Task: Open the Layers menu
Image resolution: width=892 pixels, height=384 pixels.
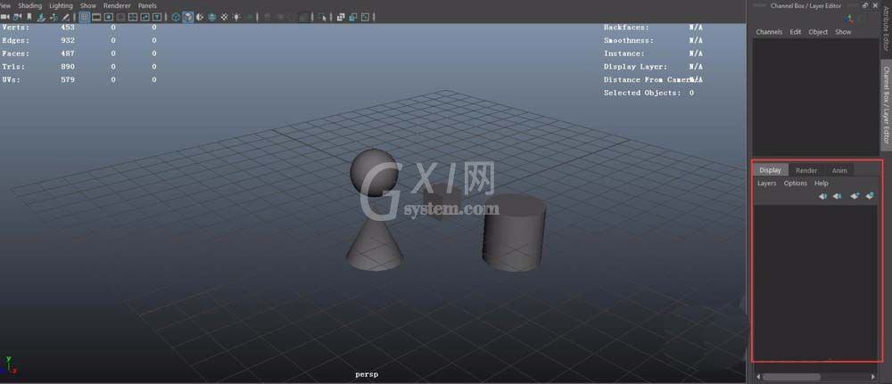Action: 766,184
